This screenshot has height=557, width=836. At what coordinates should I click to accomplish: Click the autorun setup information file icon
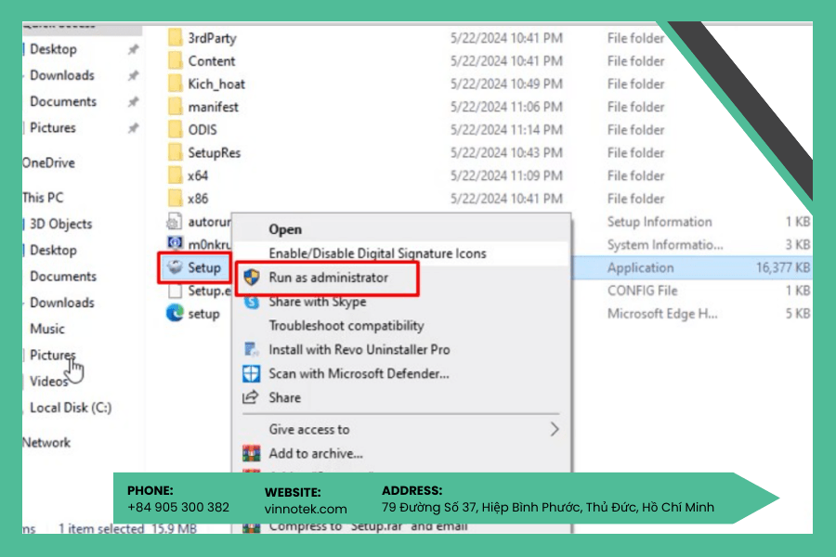[175, 221]
